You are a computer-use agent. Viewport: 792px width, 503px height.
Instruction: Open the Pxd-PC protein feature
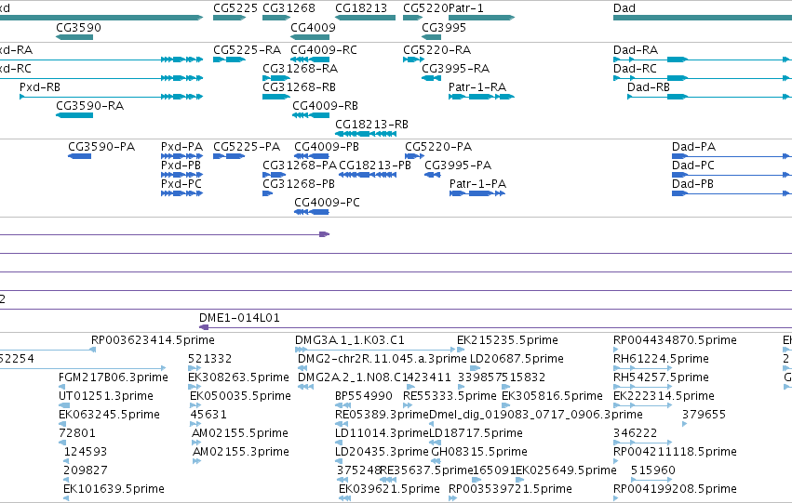[181, 193]
